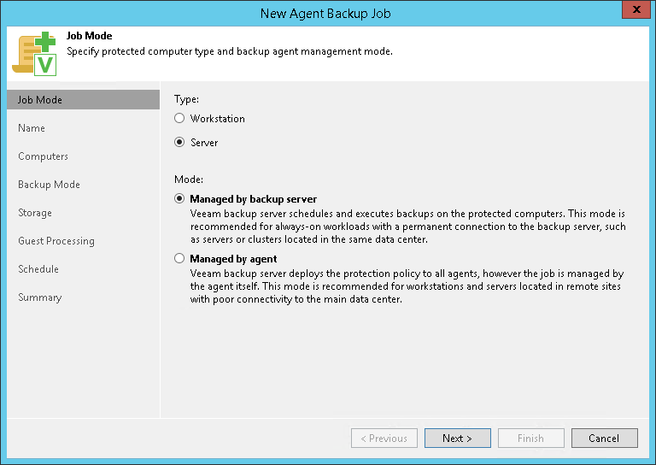The height and width of the screenshot is (465, 656).
Task: Select the Server type radio button
Action: pos(179,143)
